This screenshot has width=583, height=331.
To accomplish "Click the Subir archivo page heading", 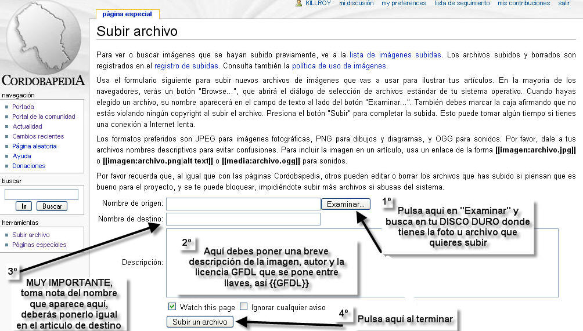I will pos(137,31).
